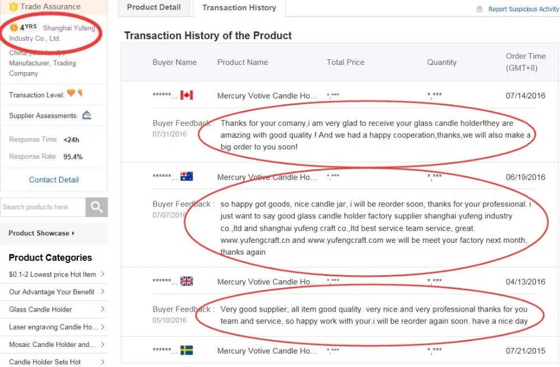Click the 06/19/2016 order date

(x=525, y=177)
